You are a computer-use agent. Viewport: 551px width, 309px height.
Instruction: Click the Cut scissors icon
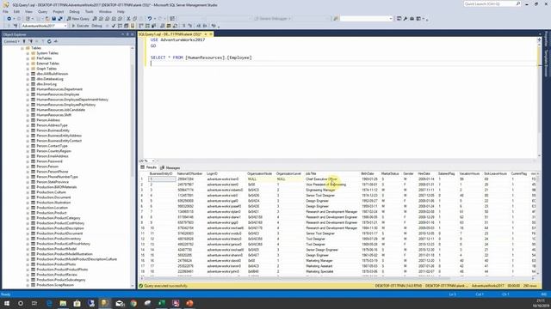(x=128, y=19)
